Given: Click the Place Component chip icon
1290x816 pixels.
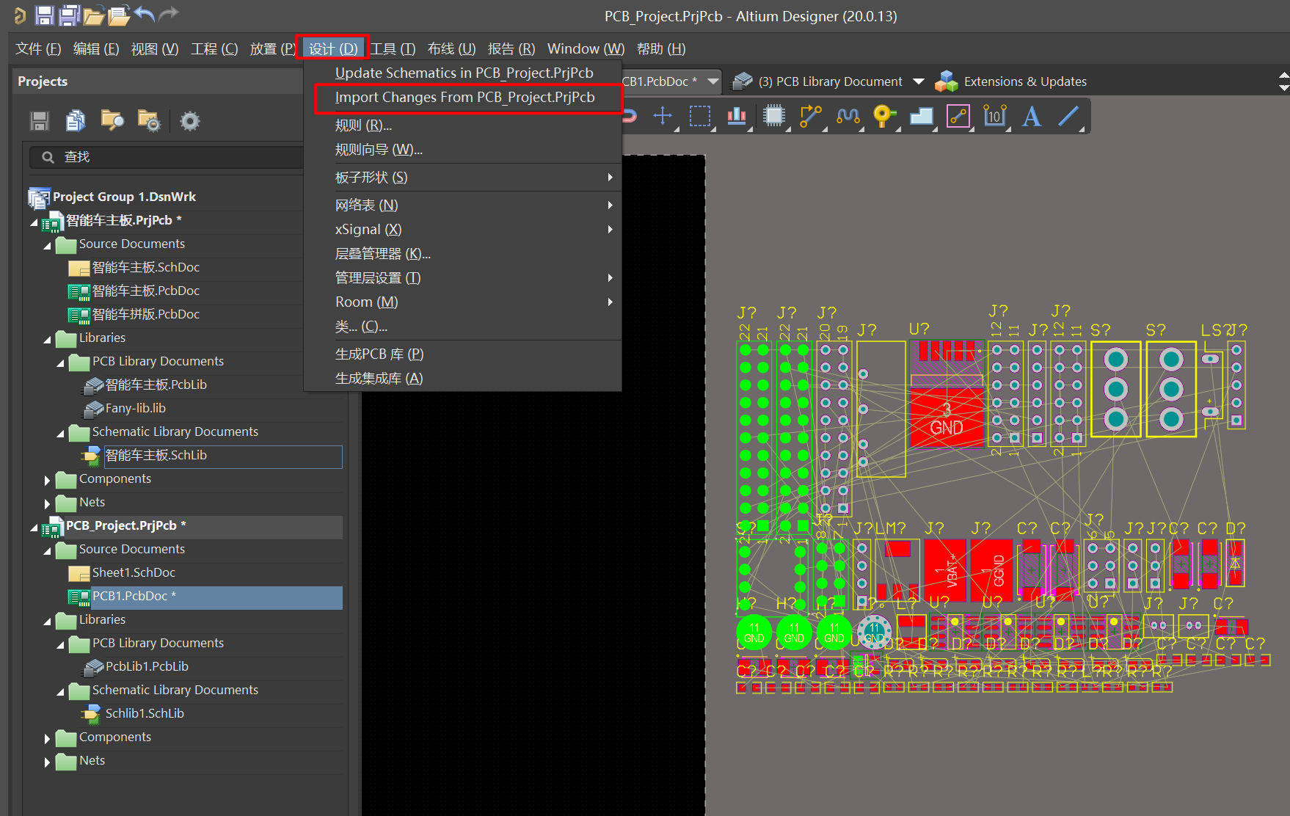Looking at the screenshot, I should (774, 116).
